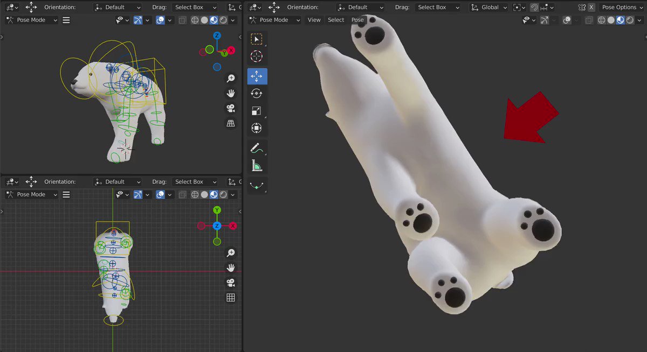The height and width of the screenshot is (352, 647).
Task: Select the Transform tool
Action: tap(257, 128)
